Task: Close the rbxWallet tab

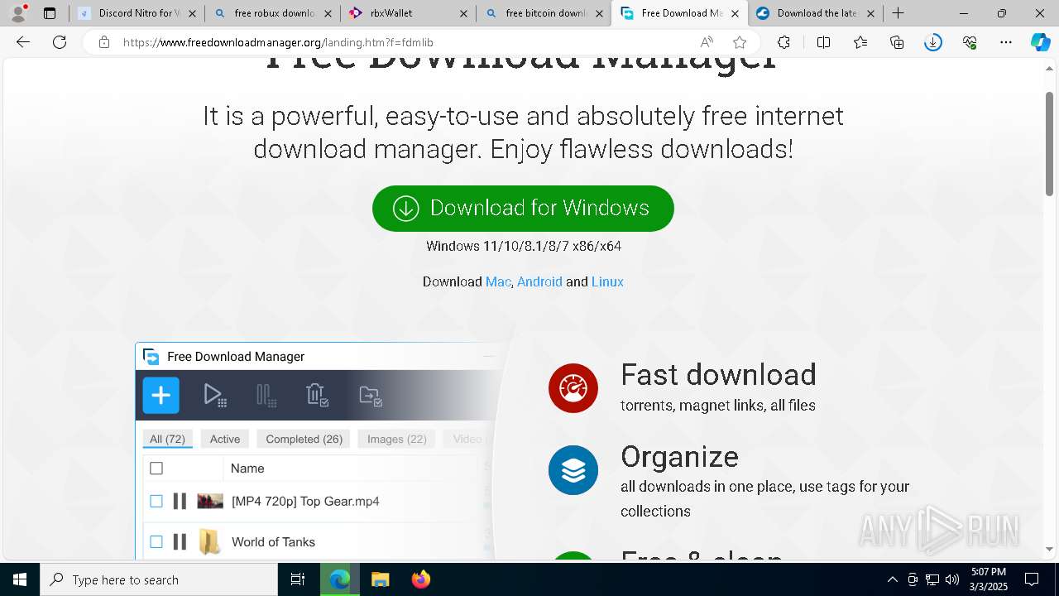Action: (x=463, y=13)
